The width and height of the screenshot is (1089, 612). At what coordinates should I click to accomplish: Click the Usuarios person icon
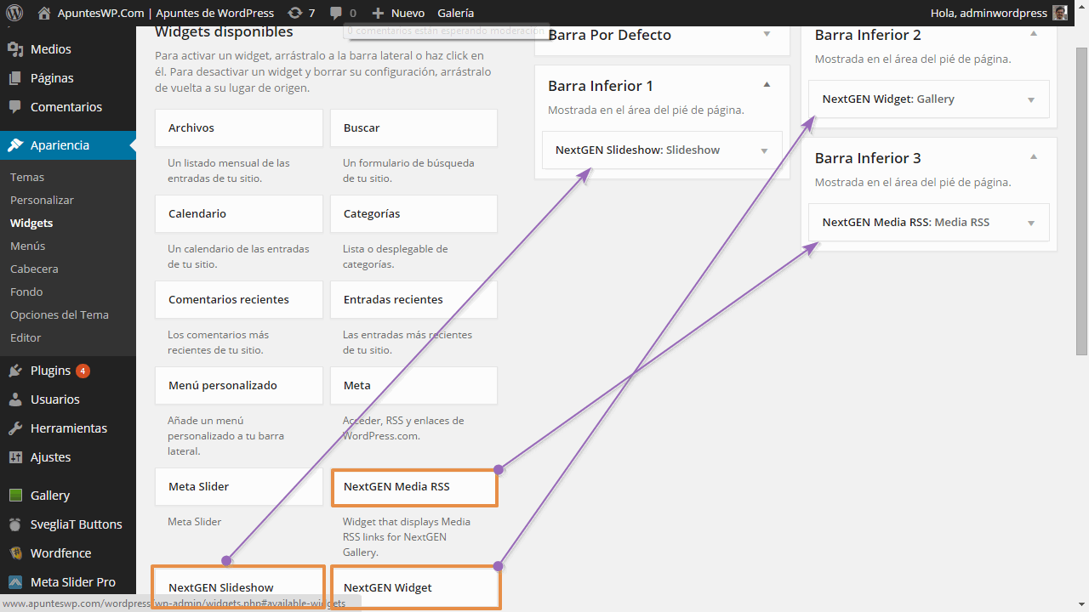[x=15, y=399]
